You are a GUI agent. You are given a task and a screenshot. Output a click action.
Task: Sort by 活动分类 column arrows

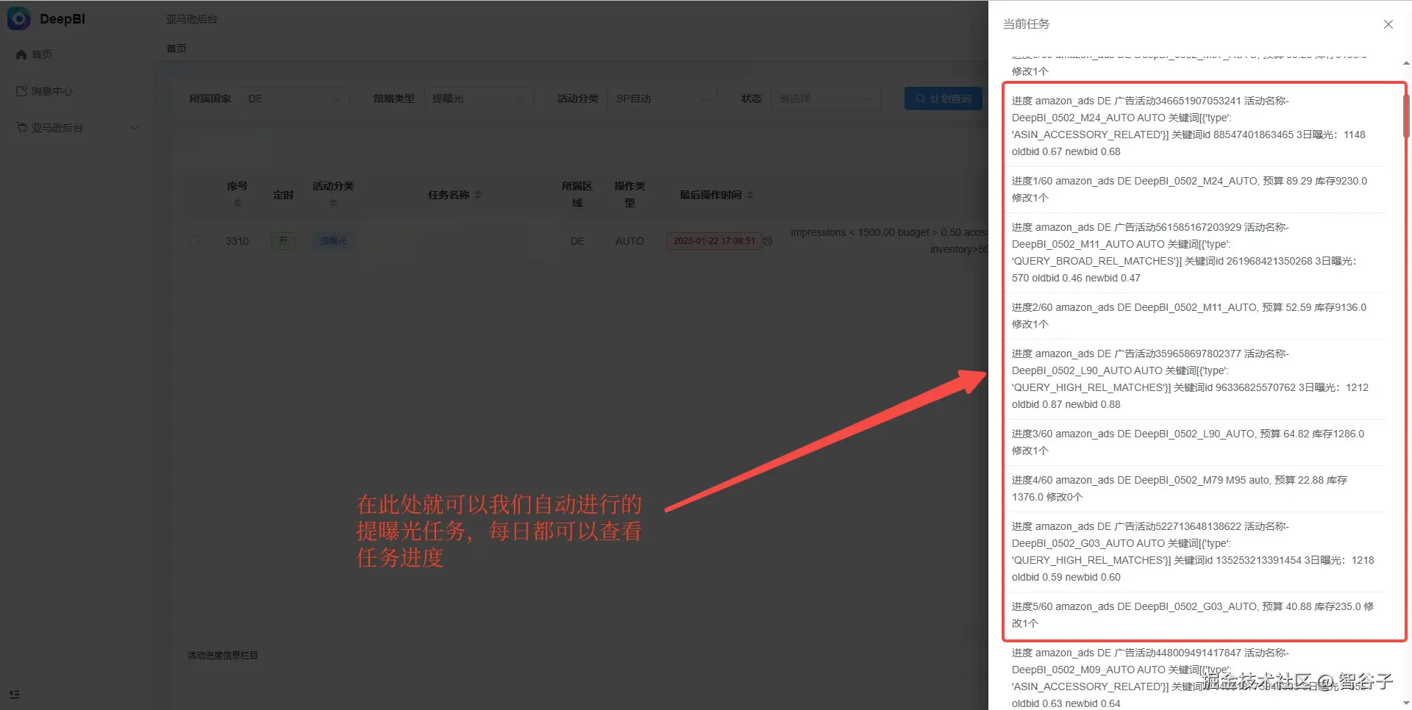coord(333,203)
